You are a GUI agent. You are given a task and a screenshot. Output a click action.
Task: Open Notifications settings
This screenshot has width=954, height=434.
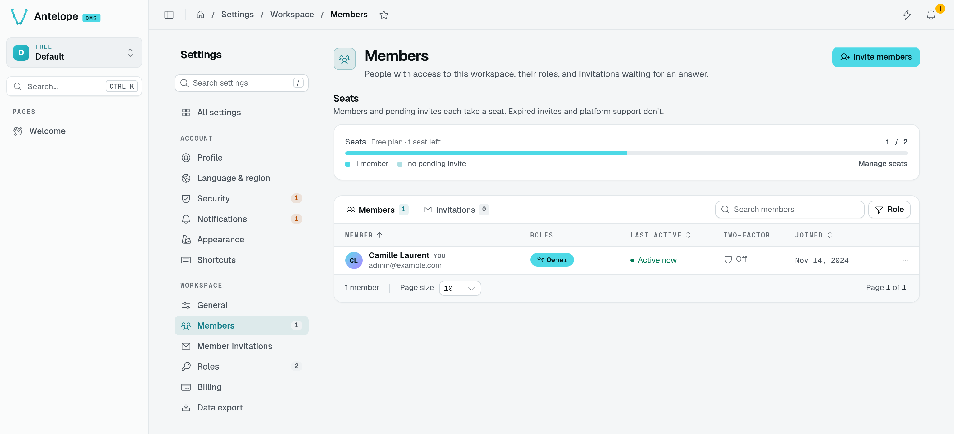(242, 219)
